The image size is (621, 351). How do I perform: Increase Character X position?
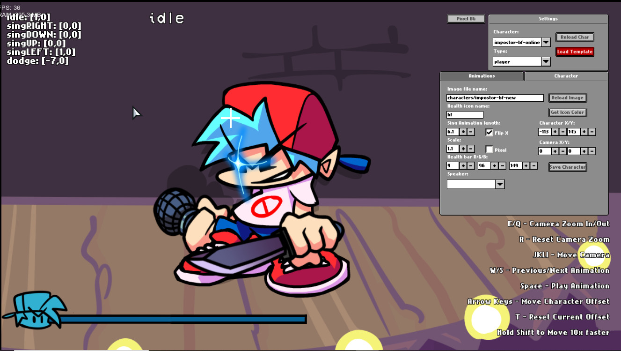555,132
